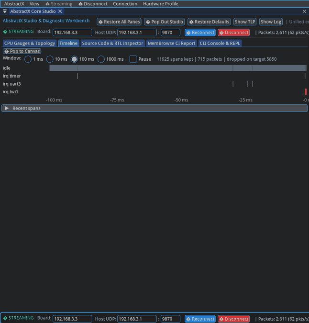Close the AbstractX Core Studio tab
The height and width of the screenshot is (323, 309).
60,11
